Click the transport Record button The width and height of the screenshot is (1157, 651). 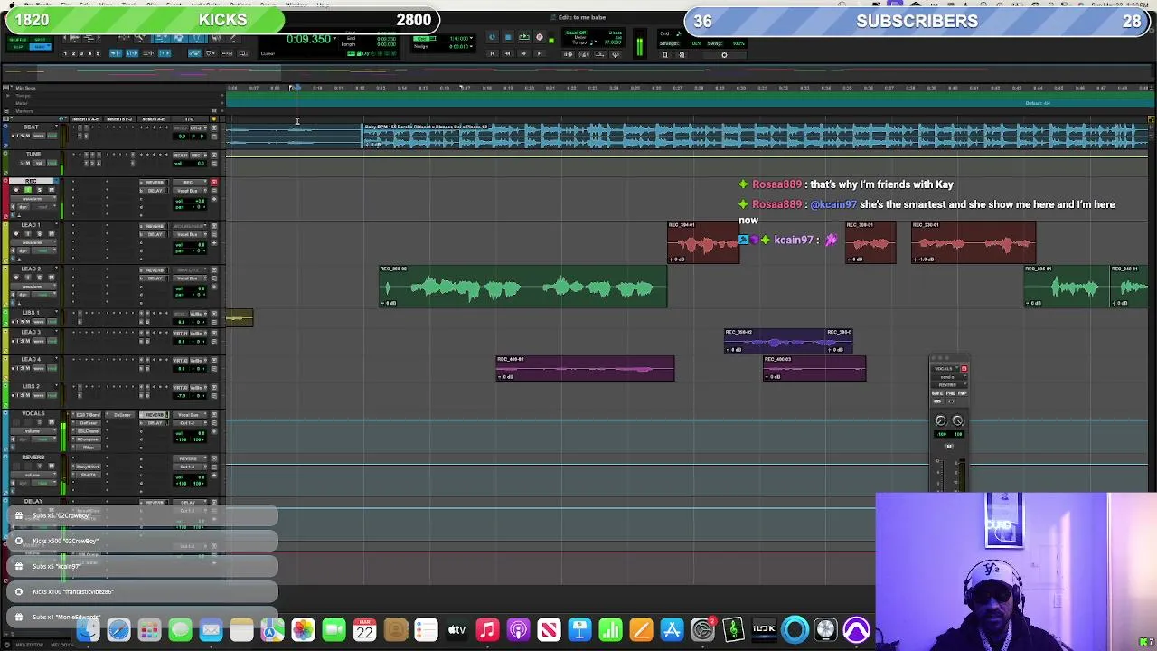coord(540,37)
